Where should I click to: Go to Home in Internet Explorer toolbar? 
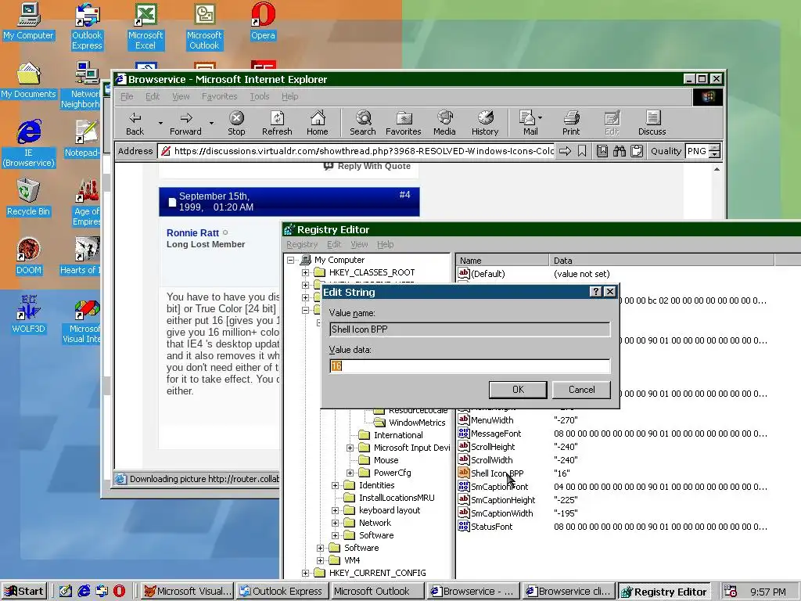tap(318, 124)
